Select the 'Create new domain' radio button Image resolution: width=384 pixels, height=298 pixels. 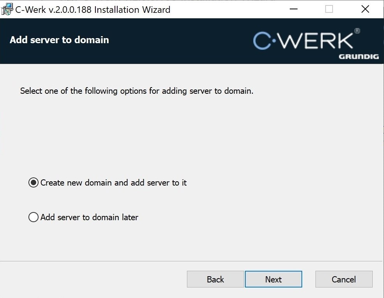click(33, 182)
